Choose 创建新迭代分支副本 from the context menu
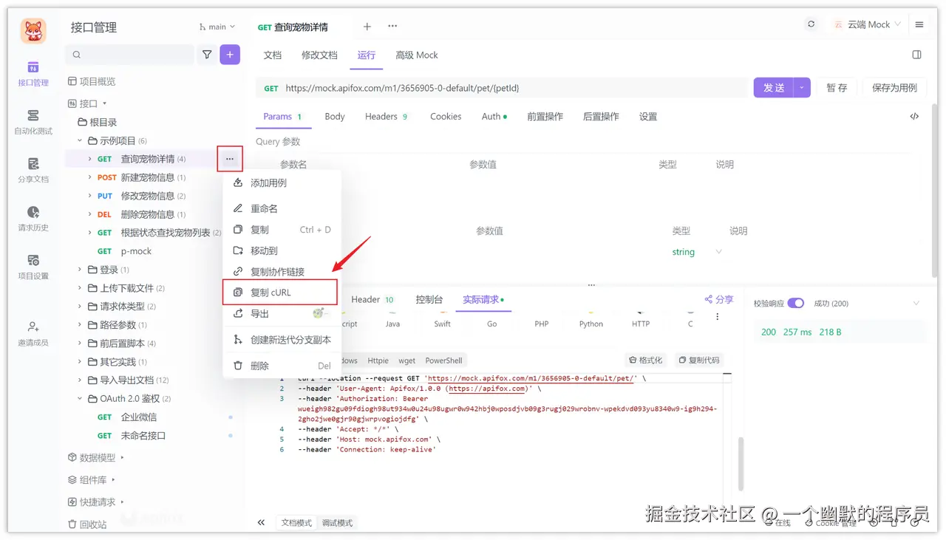946x540 pixels. [282, 340]
